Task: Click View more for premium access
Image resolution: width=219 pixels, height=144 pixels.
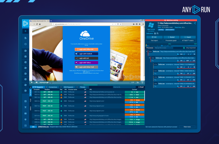Action: coord(187,127)
